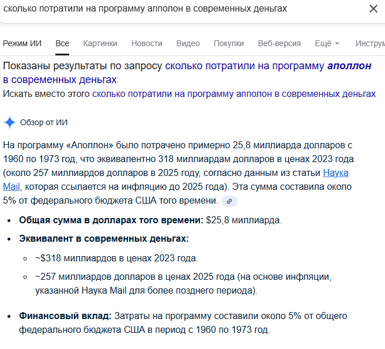Screen dimensions: 385x349
Task: Search instead for the original «апполон» query
Action: pos(233,93)
